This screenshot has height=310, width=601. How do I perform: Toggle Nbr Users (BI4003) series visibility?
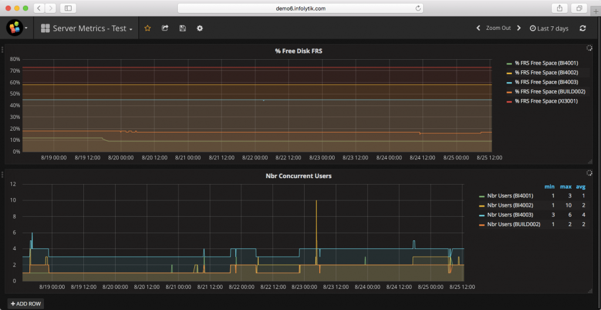(510, 214)
